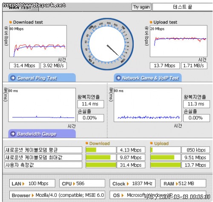The height and width of the screenshot is (202, 213).
Task: Select the Bandwidth Gauge tab
Action: (x=42, y=134)
